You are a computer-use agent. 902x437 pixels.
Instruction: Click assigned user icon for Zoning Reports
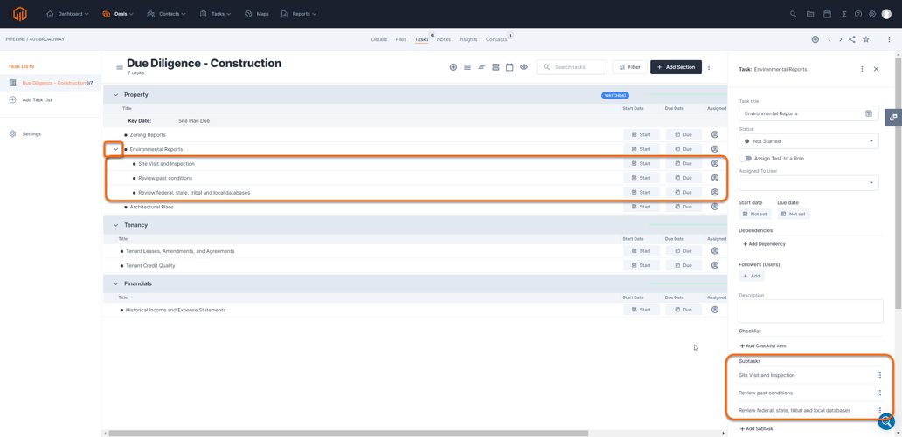tap(715, 134)
